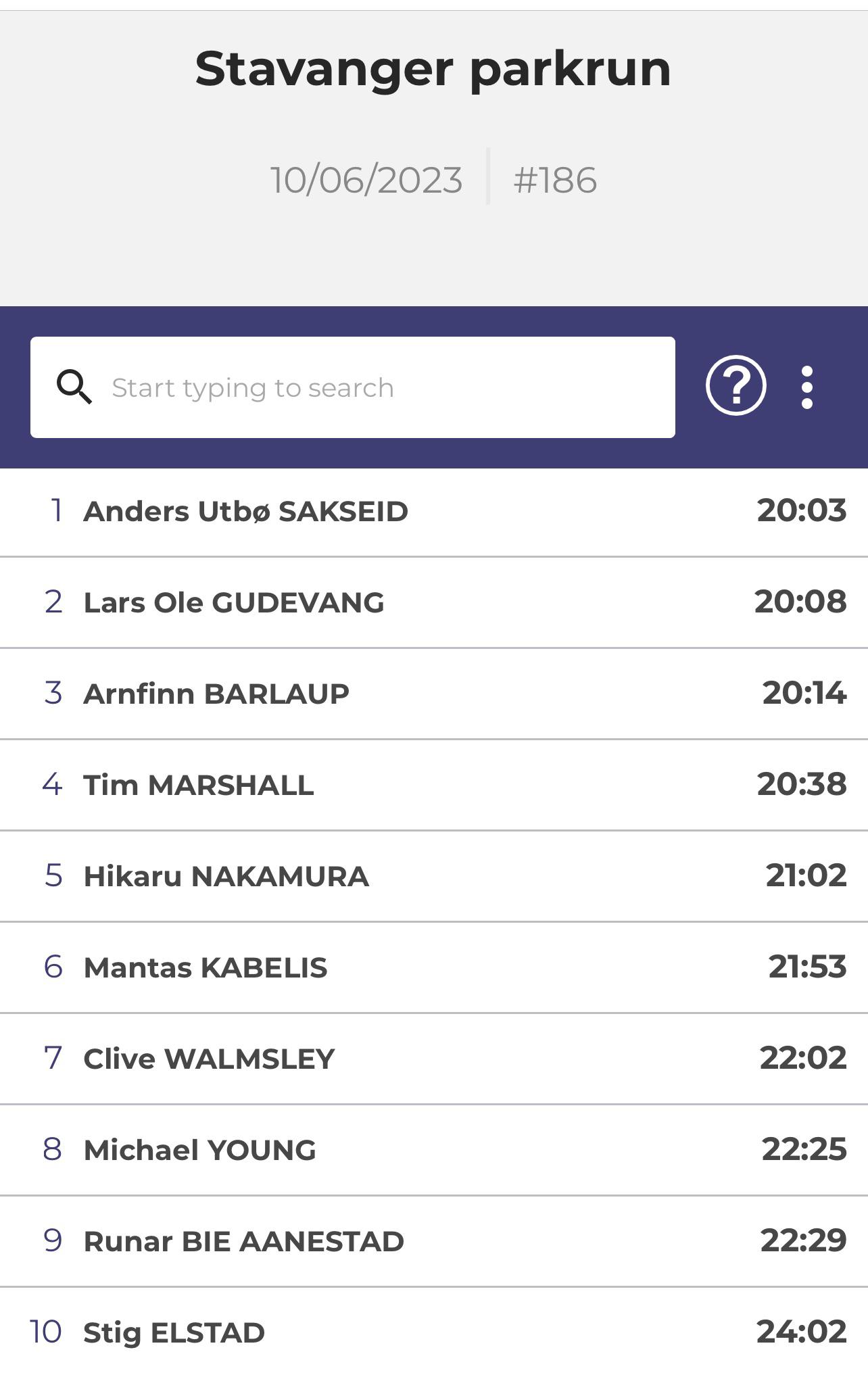The width and height of the screenshot is (868, 1375).
Task: Click the 10/06/2023 event date
Action: 366,180
